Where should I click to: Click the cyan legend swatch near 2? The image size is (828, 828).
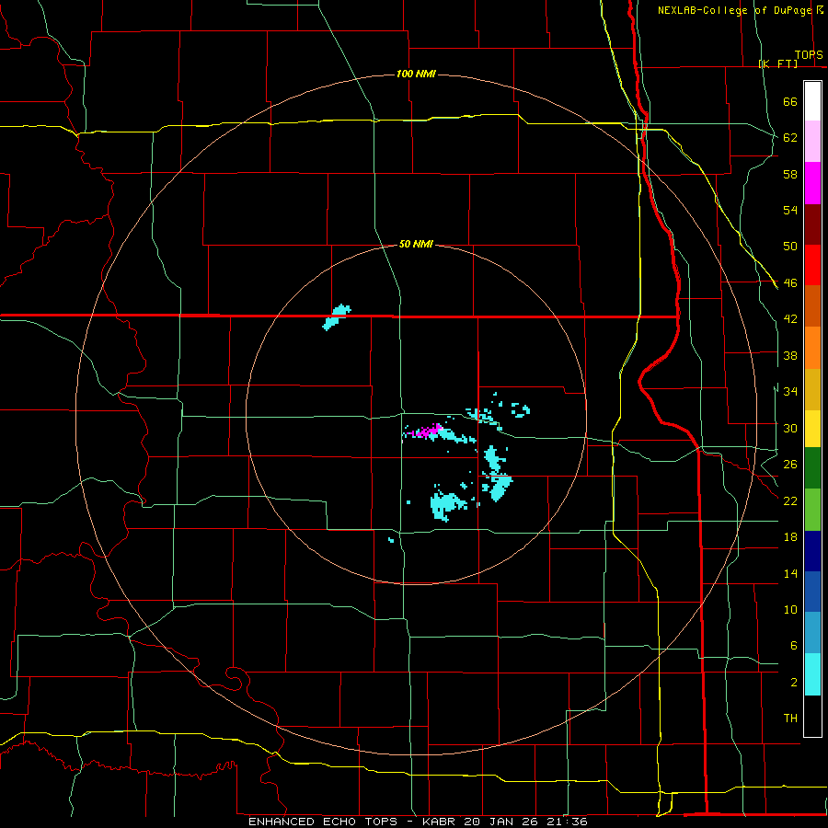tap(812, 674)
